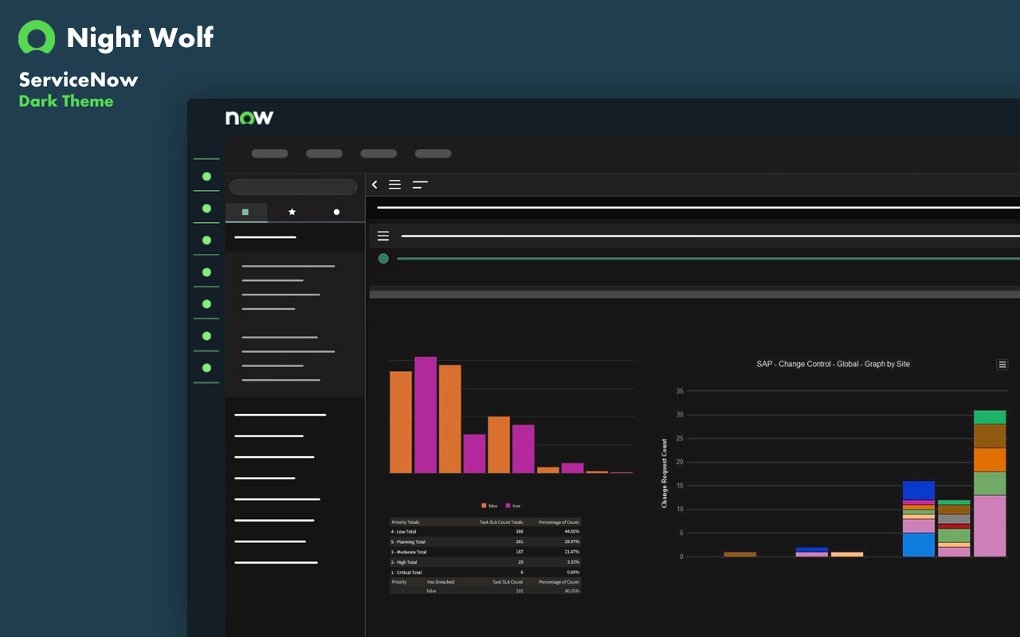Click the ServiceNow 'now' logo
Viewport: 1020px width, 637px height.
[x=249, y=117]
